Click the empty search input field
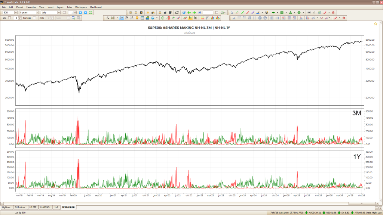Screen dimensions: 383x215 pyautogui.click(x=208, y=12)
